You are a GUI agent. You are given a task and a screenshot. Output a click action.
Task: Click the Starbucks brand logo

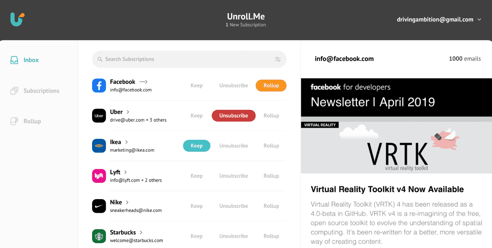tap(99, 236)
